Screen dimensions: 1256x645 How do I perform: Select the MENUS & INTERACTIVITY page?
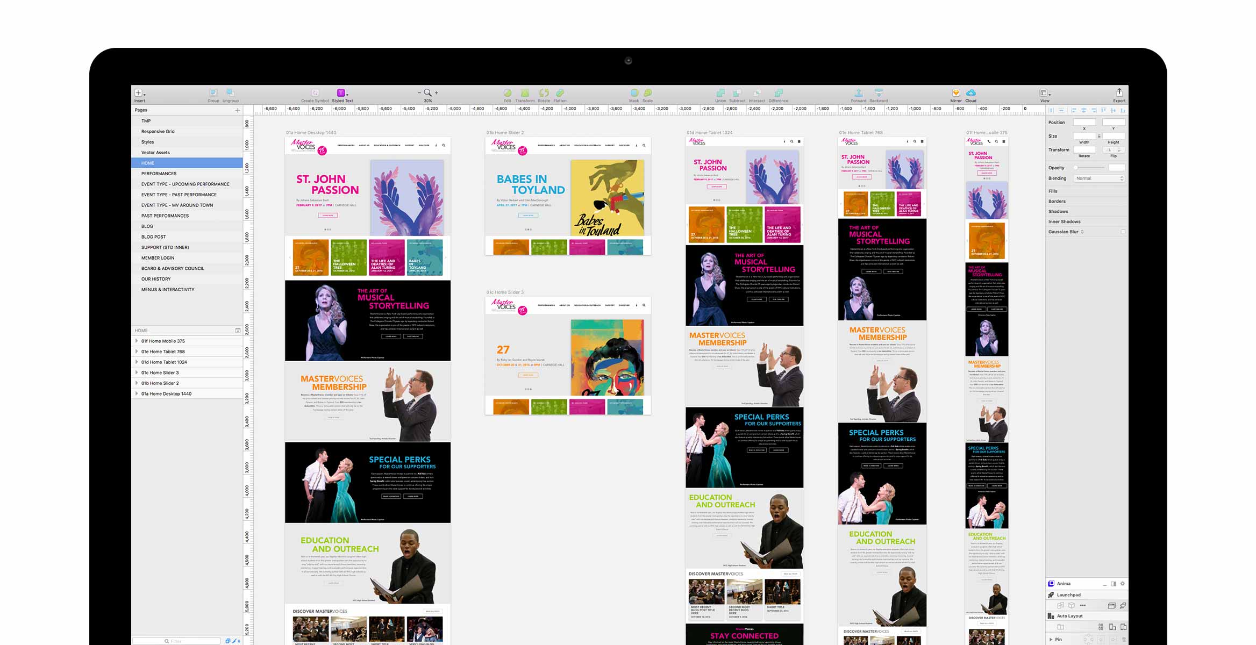pos(187,290)
